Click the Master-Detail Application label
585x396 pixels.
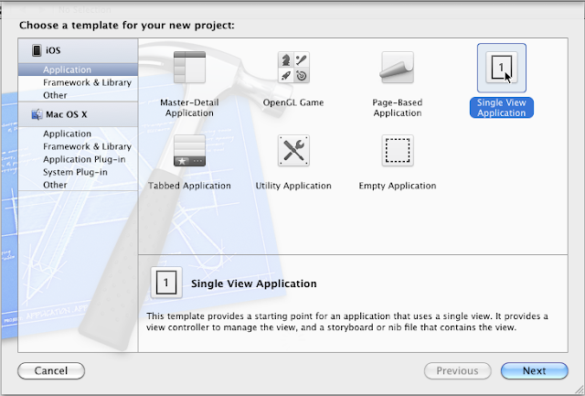point(189,108)
